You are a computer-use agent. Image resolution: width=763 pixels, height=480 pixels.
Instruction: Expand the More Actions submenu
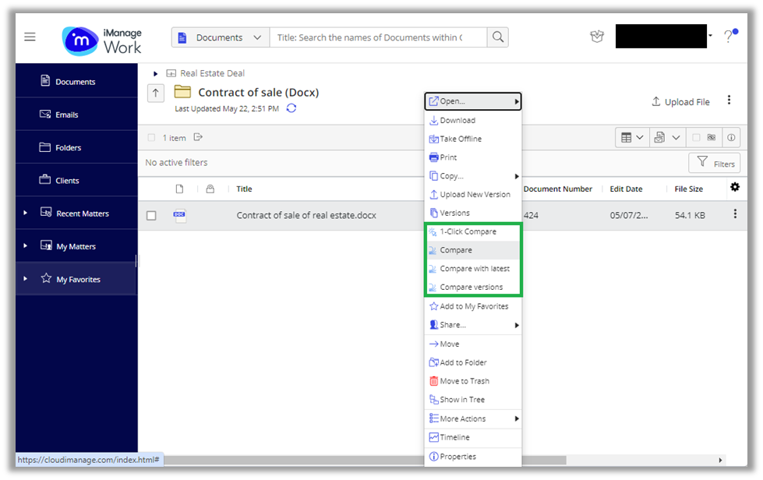tap(473, 418)
